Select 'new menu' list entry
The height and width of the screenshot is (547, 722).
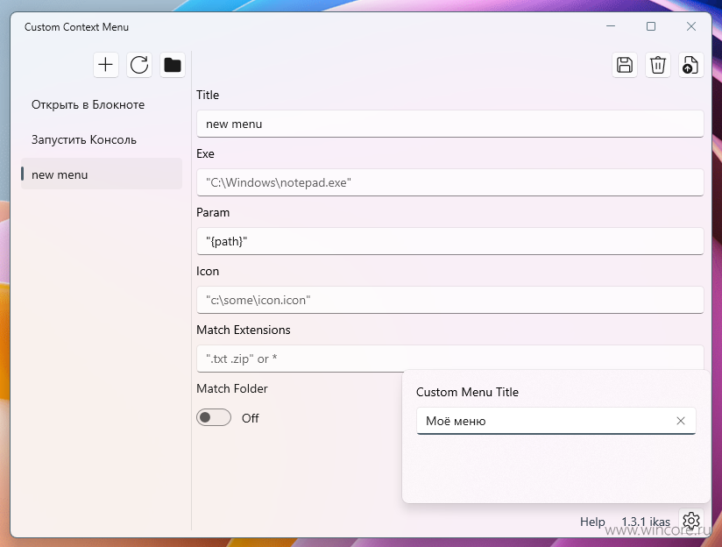[x=102, y=174]
